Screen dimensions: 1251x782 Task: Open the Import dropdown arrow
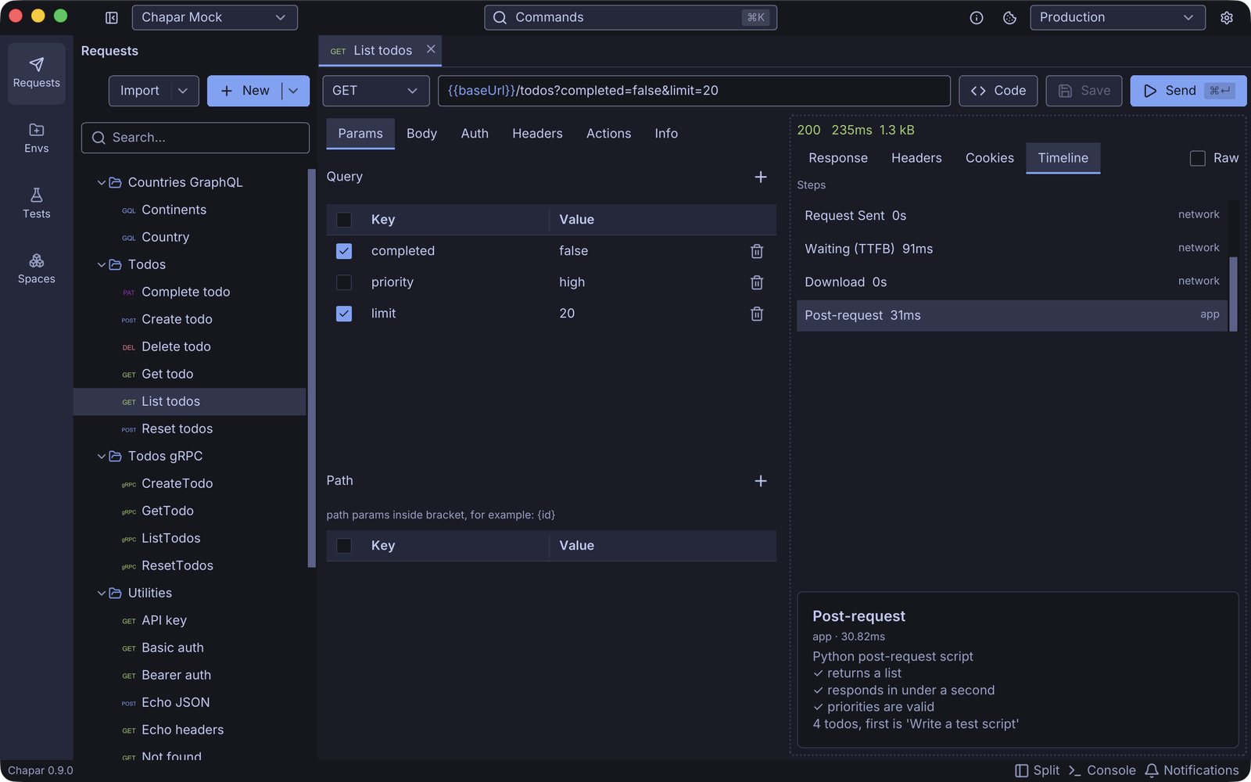pyautogui.click(x=183, y=91)
